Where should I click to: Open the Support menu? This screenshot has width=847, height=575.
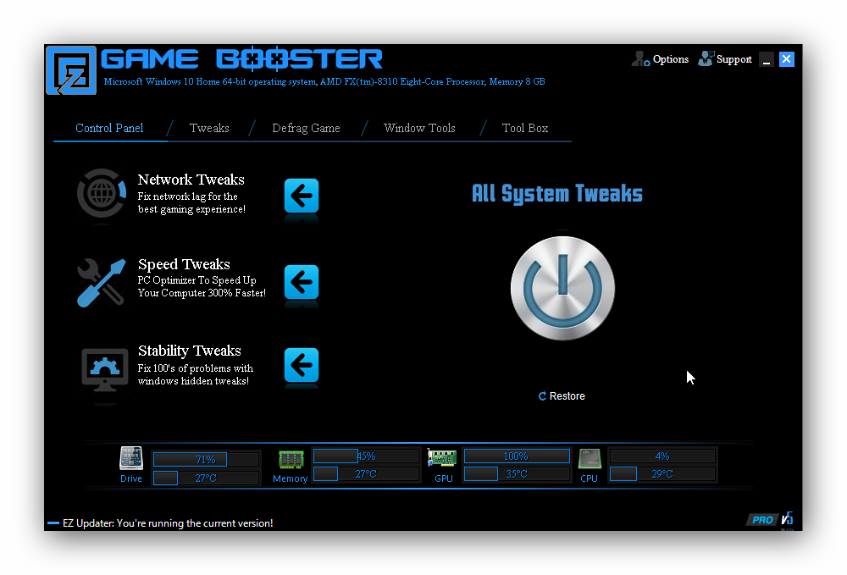click(725, 59)
